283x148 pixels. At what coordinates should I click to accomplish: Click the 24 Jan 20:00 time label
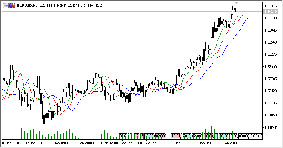(229, 143)
